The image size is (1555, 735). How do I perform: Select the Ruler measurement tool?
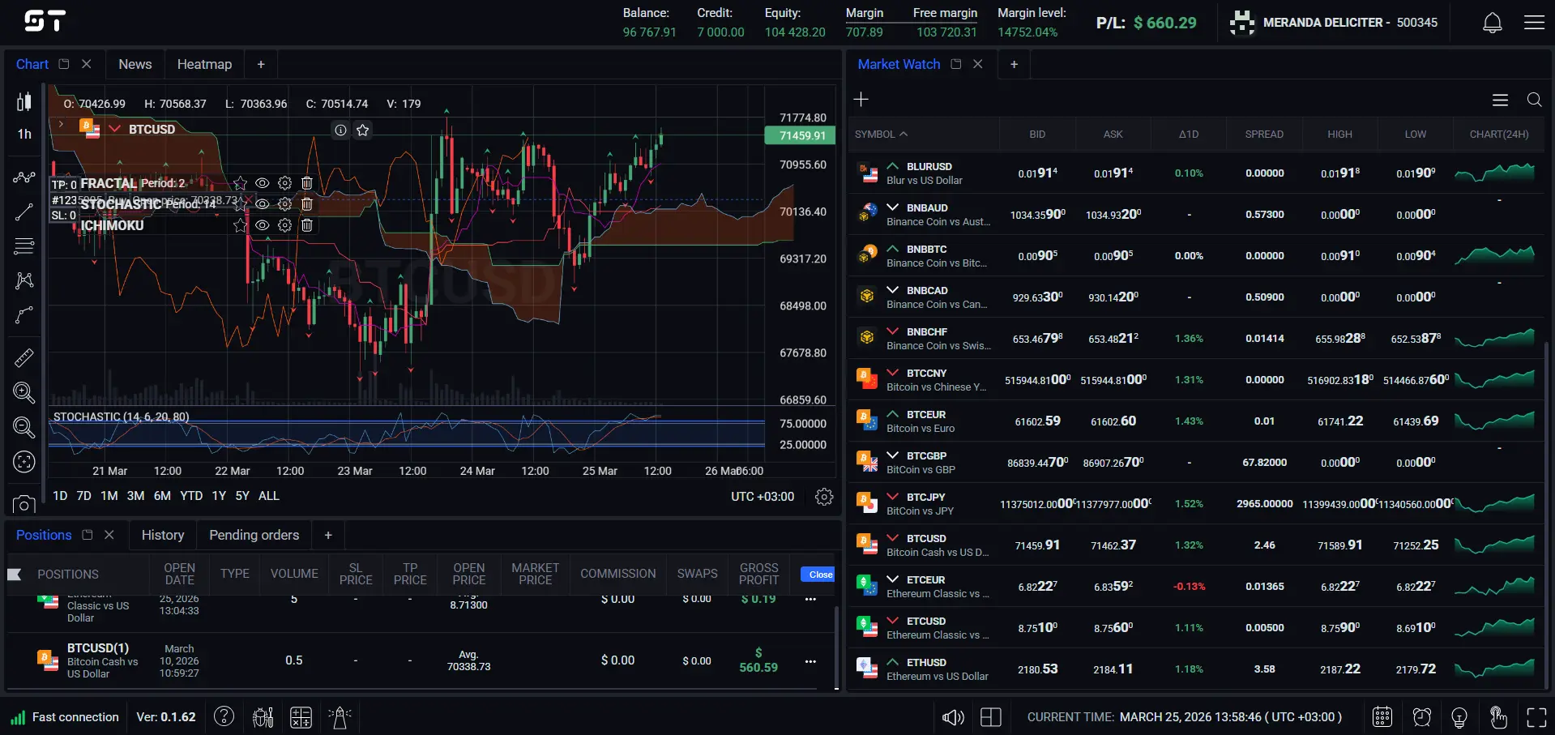(x=23, y=357)
